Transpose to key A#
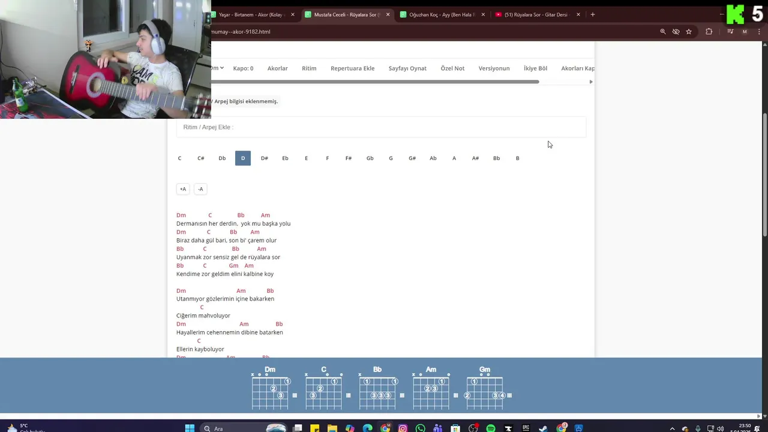Viewport: 768px width, 432px height. coord(475,158)
